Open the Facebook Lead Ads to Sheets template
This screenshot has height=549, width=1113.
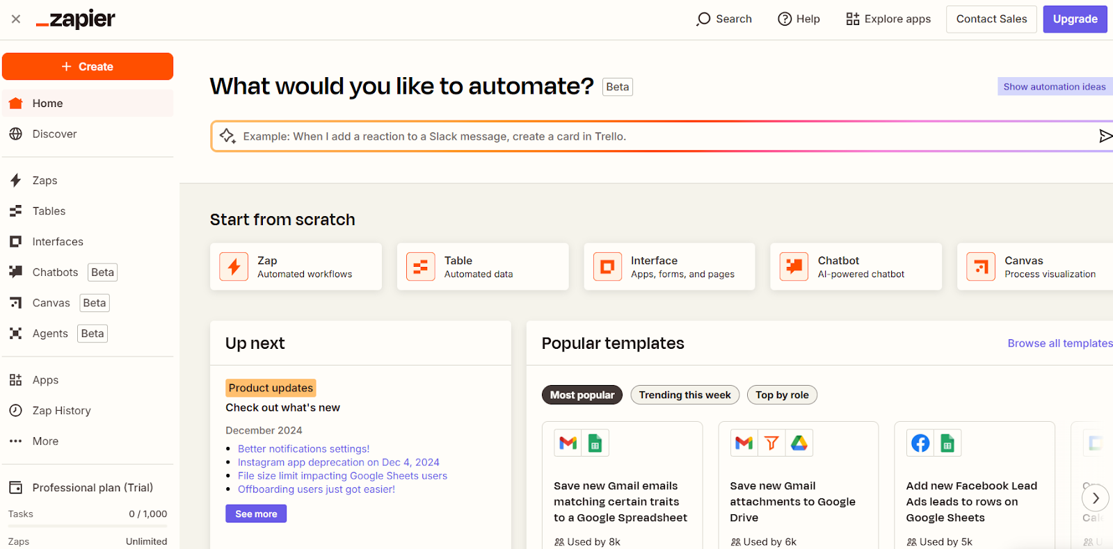(975, 485)
